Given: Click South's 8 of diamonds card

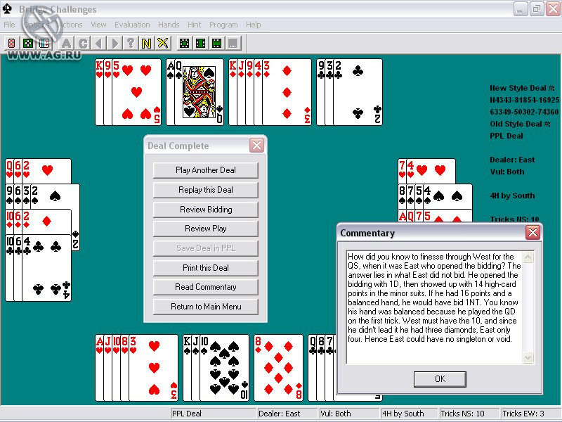Looking at the screenshot, I should tap(278, 368).
